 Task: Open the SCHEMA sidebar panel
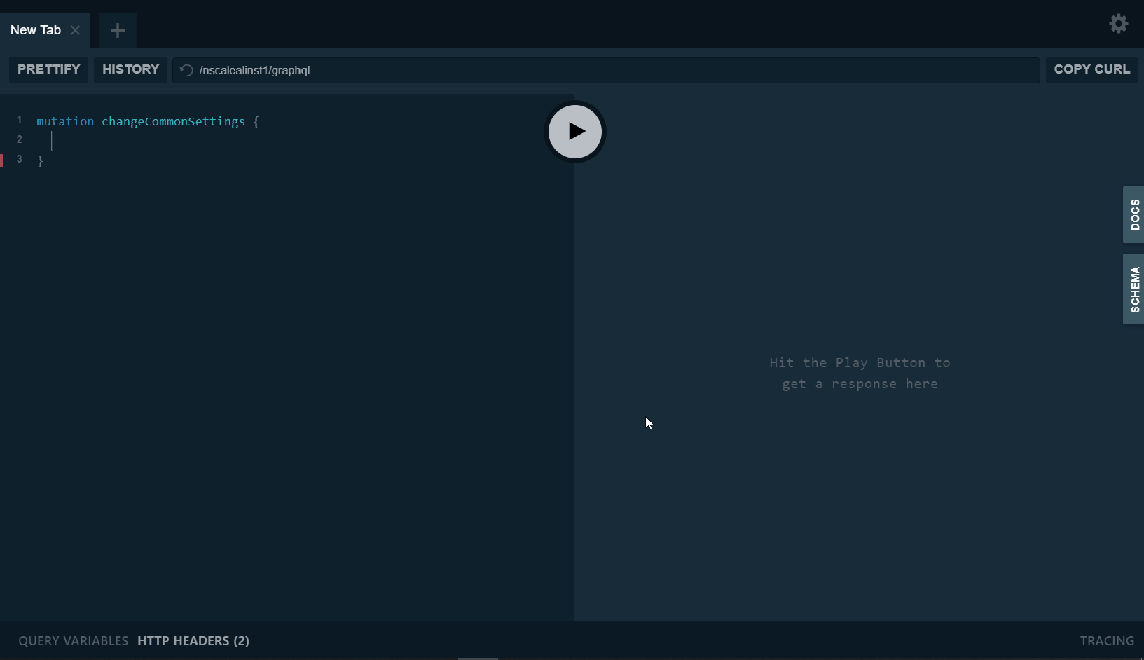pyautogui.click(x=1133, y=289)
